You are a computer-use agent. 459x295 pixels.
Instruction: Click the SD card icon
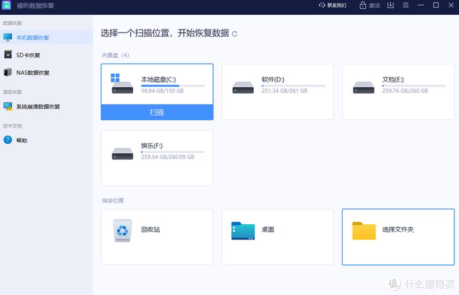click(x=8, y=55)
